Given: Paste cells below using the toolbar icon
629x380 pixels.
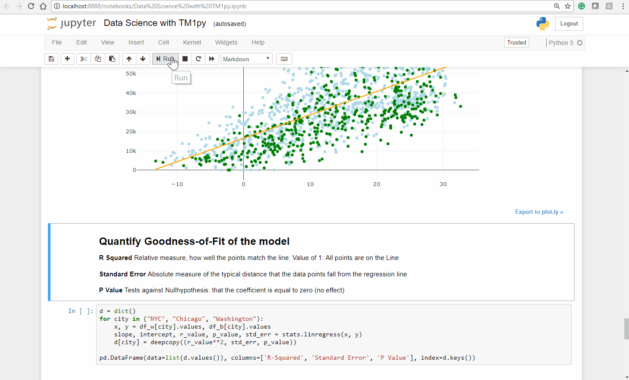Looking at the screenshot, I should pos(112,59).
